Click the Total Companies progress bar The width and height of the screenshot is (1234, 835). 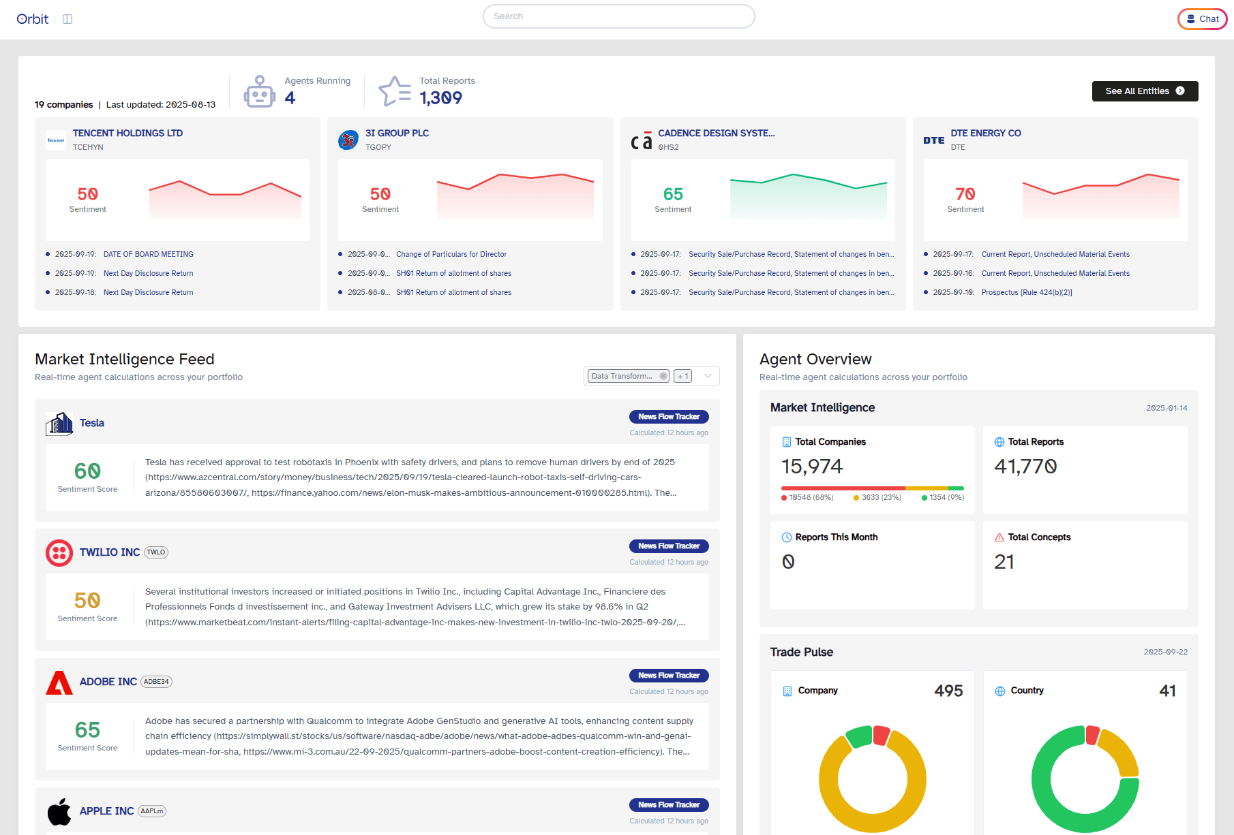(x=872, y=488)
